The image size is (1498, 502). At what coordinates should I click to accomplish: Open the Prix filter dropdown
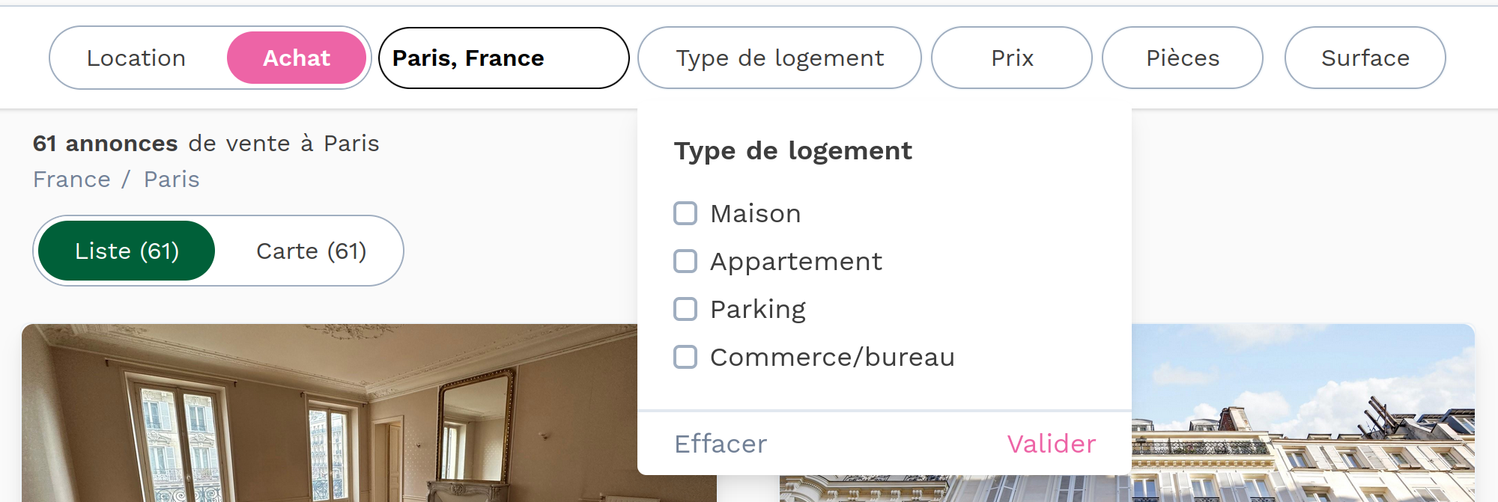[1011, 58]
